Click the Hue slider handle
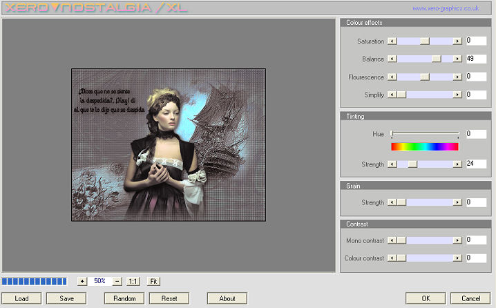This screenshot has height=308, width=496. click(392, 134)
